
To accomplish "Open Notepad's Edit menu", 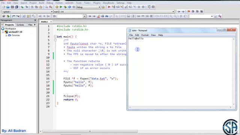I will 137,35.
